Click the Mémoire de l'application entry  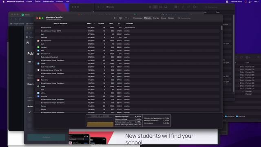(x=157, y=118)
